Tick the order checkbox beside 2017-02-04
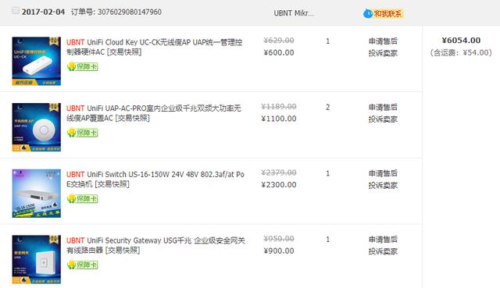This screenshot has height=288, width=500. pos(16,10)
